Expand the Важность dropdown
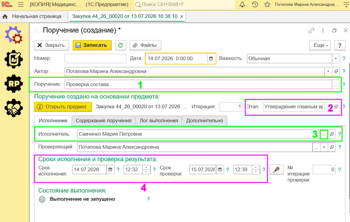 [336, 58]
